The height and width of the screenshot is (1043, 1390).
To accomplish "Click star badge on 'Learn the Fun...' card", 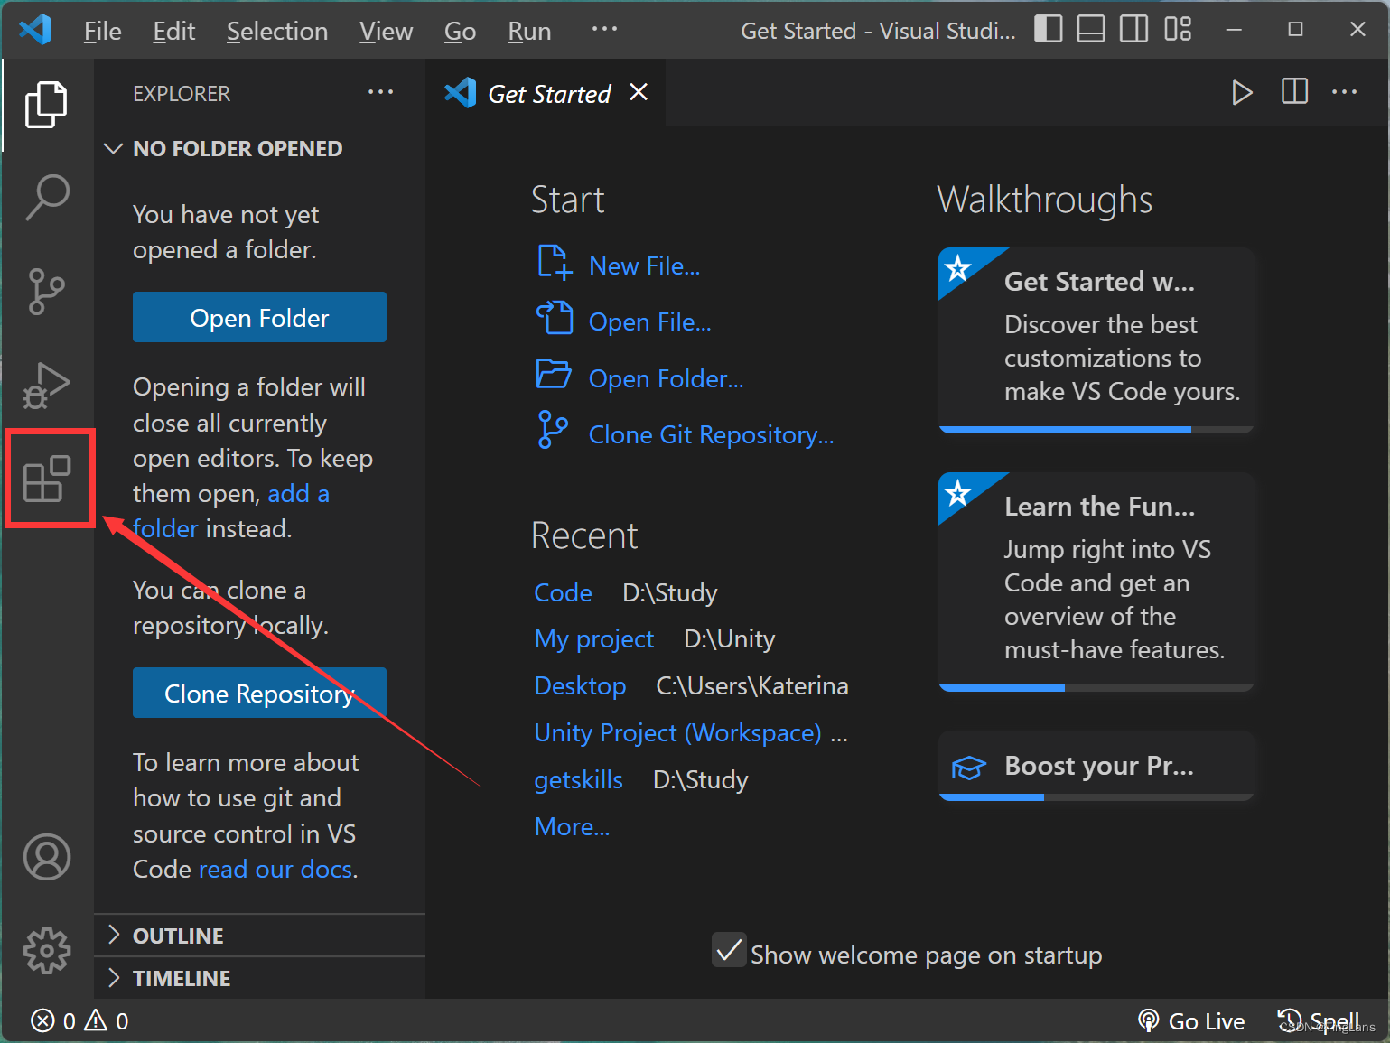I will pos(957,492).
